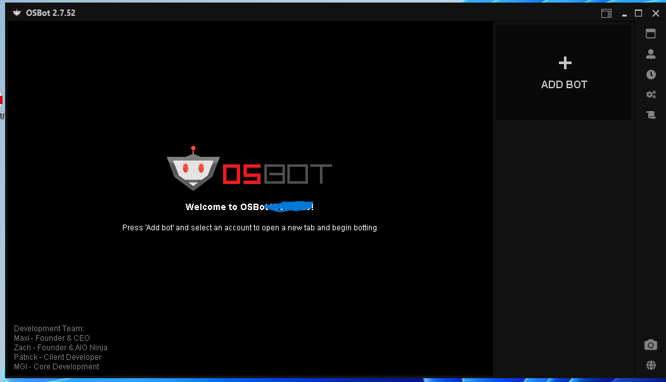The height and width of the screenshot is (382, 666).
Task: Close the OSBot window
Action: pos(655,13)
